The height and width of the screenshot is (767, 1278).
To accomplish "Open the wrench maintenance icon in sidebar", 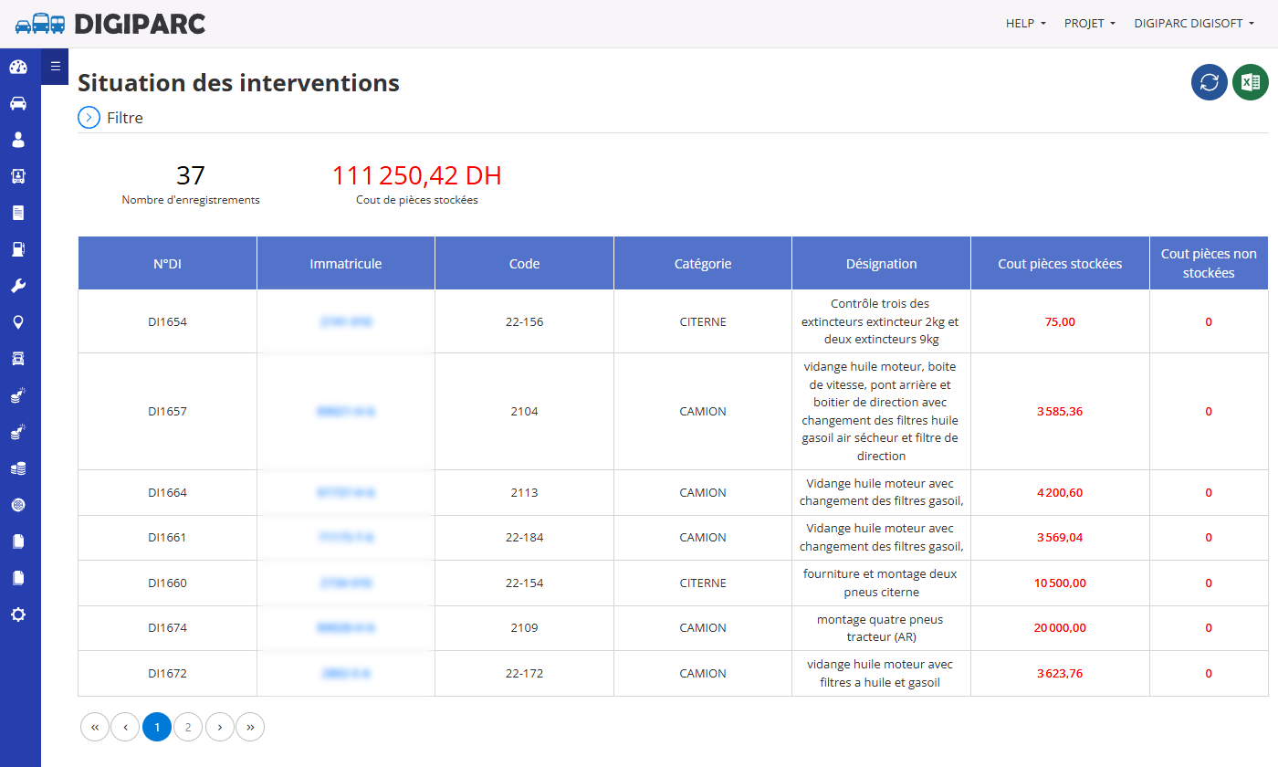I will tap(18, 286).
